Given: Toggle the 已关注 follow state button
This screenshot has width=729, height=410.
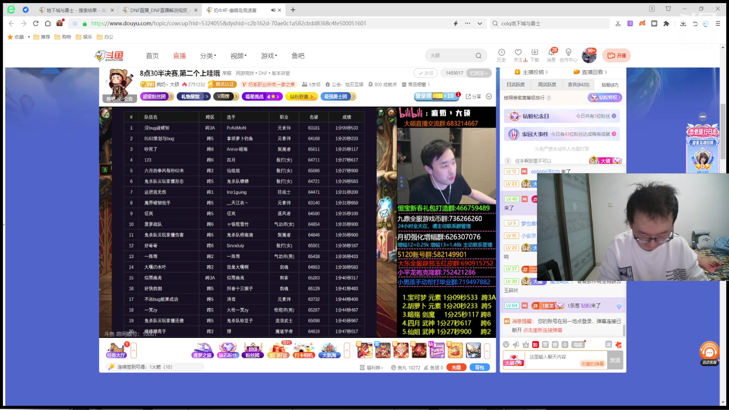Looking at the screenshot, I should coord(480,73).
